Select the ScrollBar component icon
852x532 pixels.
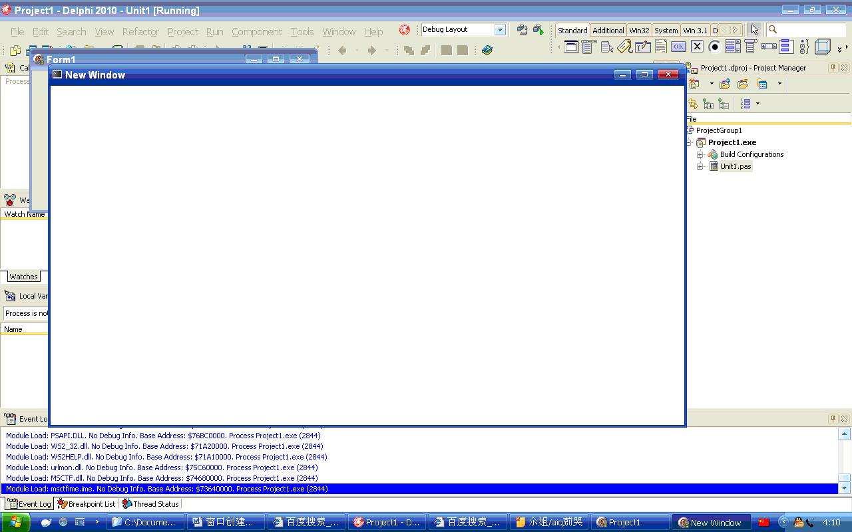[768, 47]
